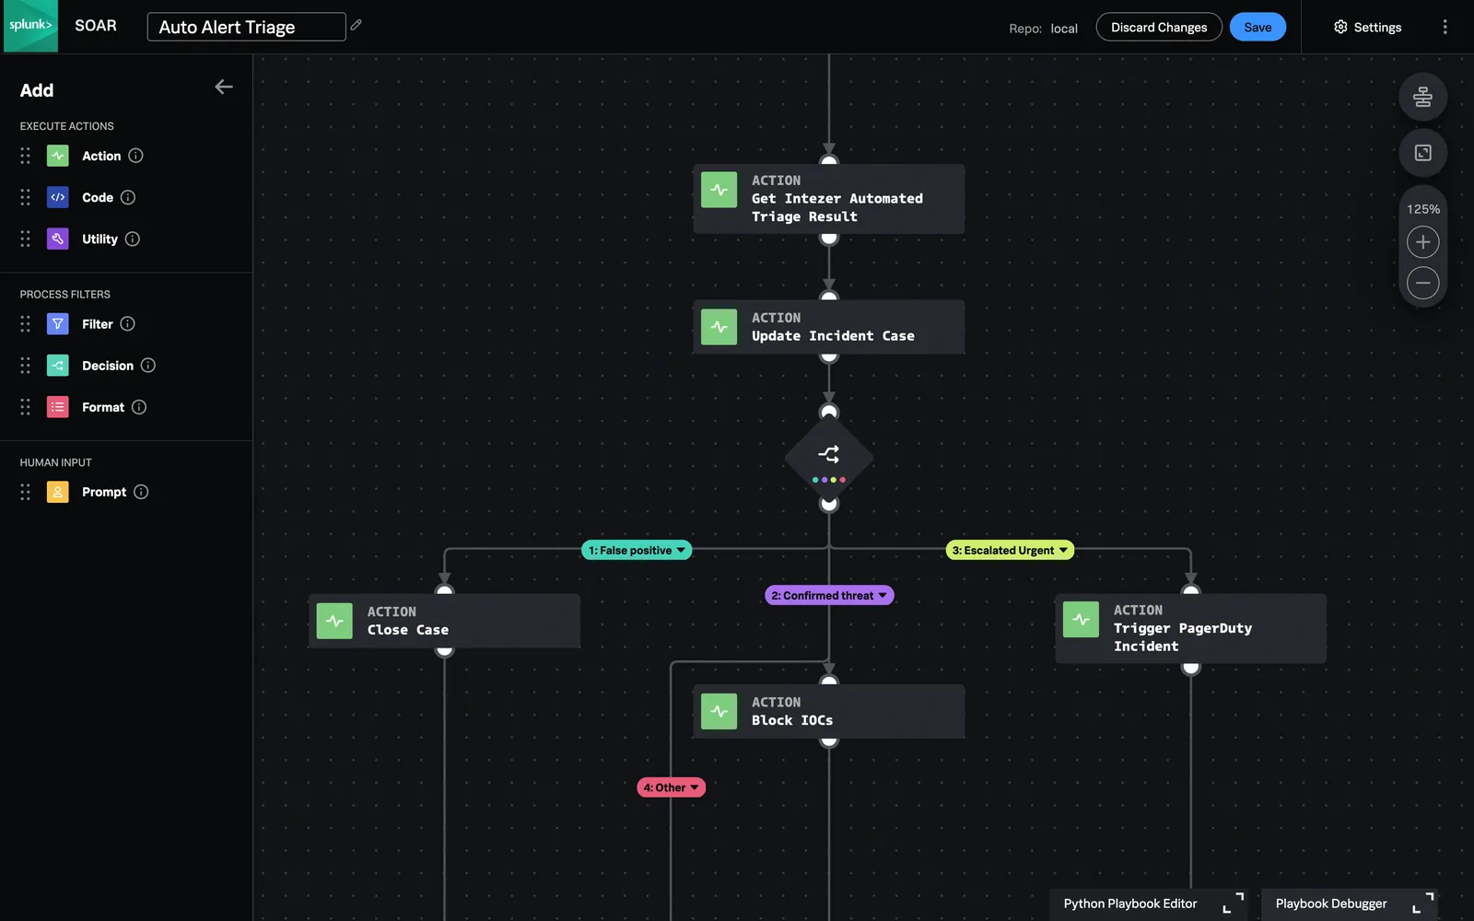
Task: Click the Repo local label
Action: point(1043,29)
